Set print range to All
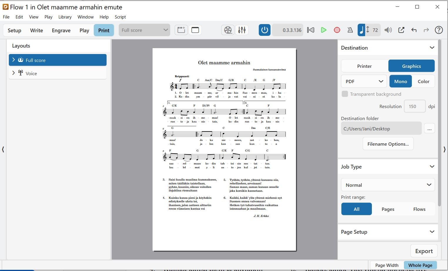Viewport: 448px width, 271px height. tap(357, 209)
